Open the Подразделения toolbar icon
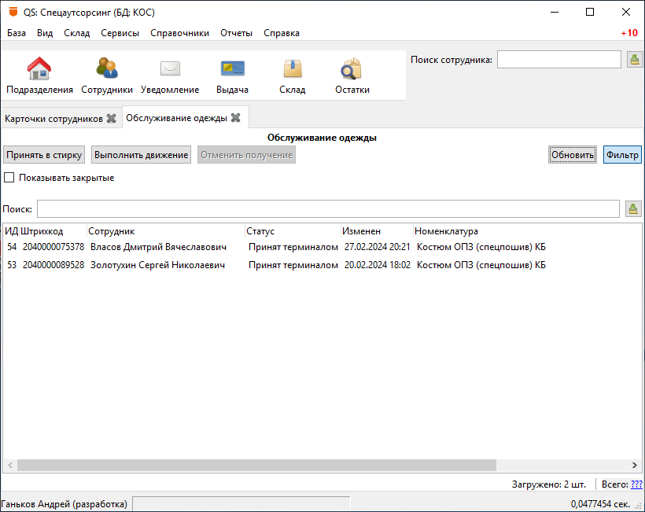Viewport: 645px width, 512px height. [x=39, y=69]
